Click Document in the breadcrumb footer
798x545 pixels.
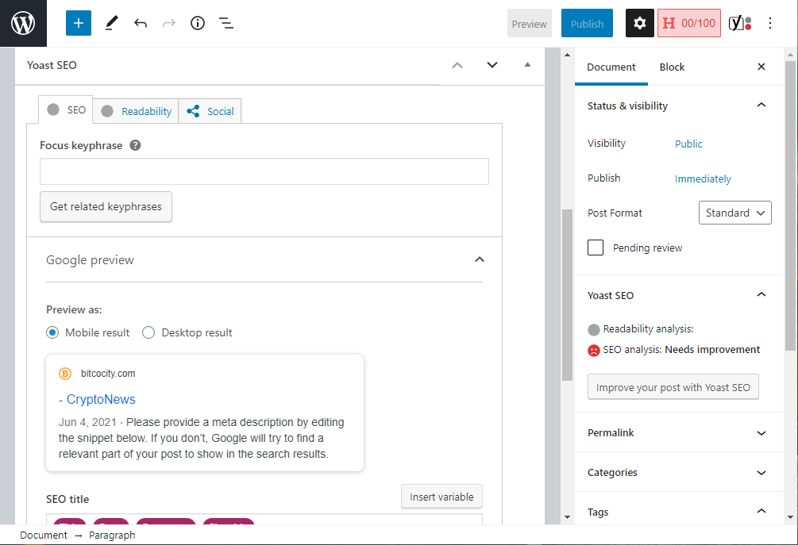43,535
